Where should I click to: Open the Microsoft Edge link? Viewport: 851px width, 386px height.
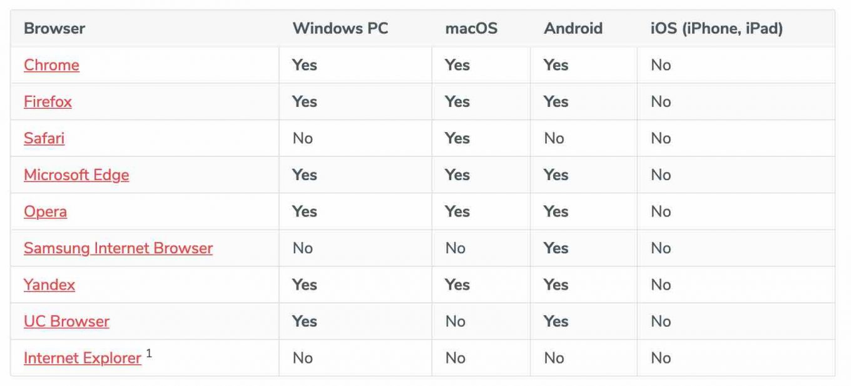tap(76, 175)
